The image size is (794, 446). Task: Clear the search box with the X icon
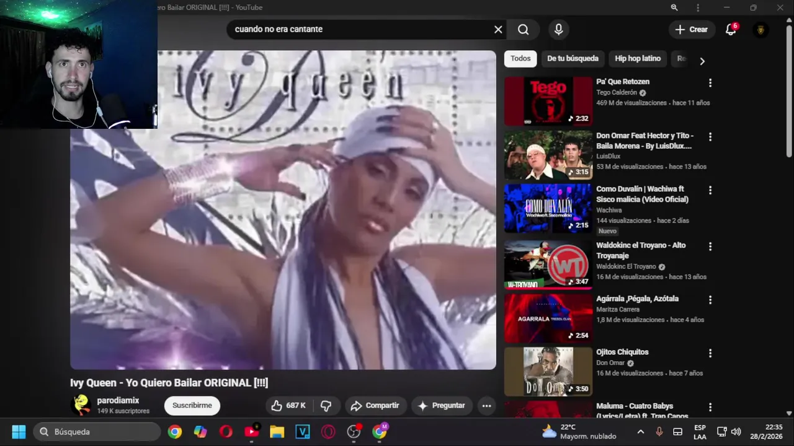[498, 29]
